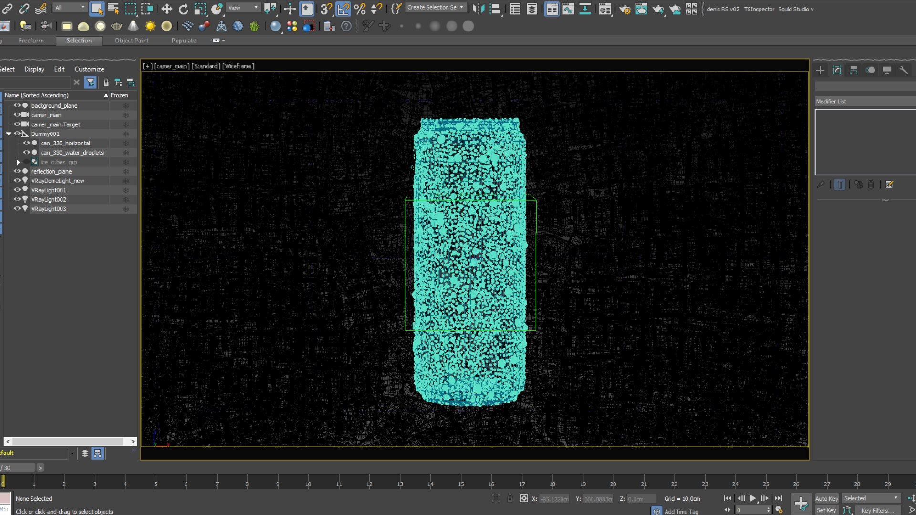Toggle Angle Snap in toolbar

tap(343, 8)
